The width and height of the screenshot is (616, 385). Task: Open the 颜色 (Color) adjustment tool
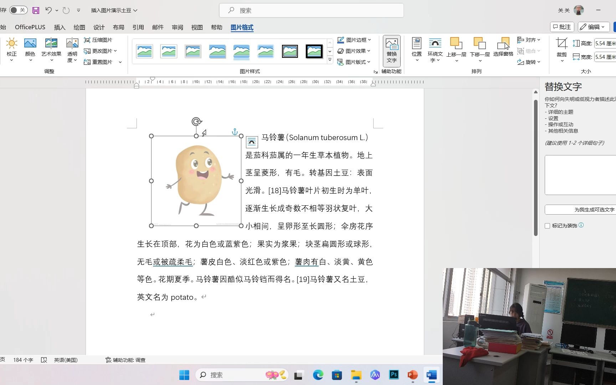[30, 49]
